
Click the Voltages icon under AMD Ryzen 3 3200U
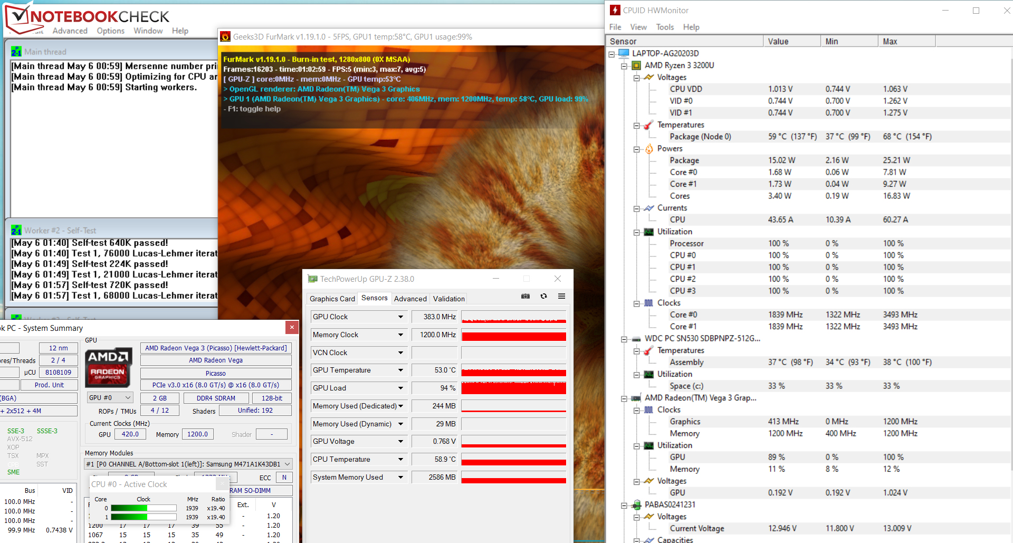coord(649,77)
